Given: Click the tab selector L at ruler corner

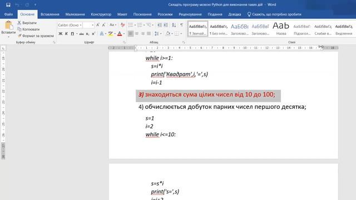Looking at the screenshot, I should coord(3,48).
